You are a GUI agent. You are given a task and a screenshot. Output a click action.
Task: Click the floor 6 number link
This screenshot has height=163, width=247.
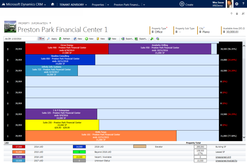(8, 82)
